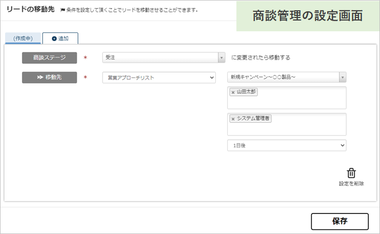Open the 営業アプローチリスト dropdown
Image resolution: width=380 pixels, height=234 pixels.
click(158, 77)
